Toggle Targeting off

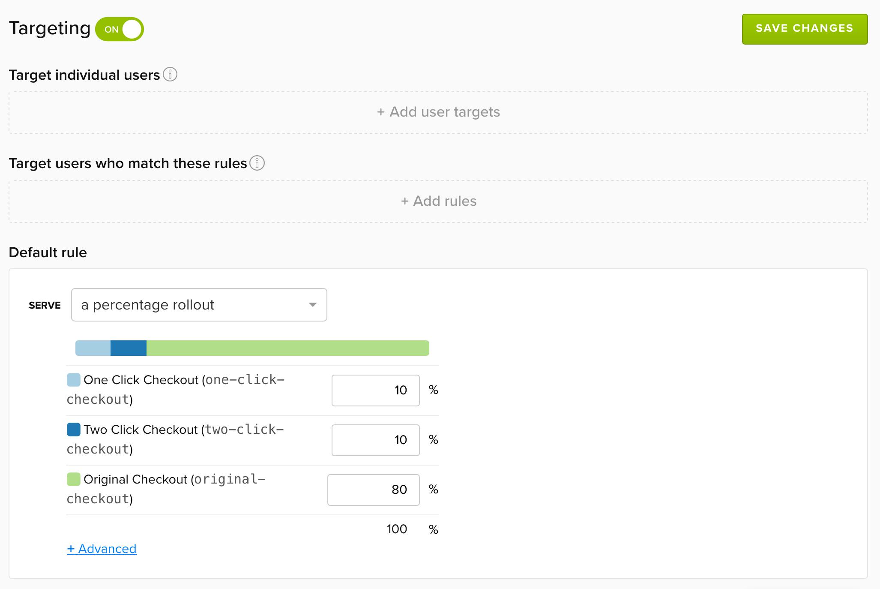[122, 29]
